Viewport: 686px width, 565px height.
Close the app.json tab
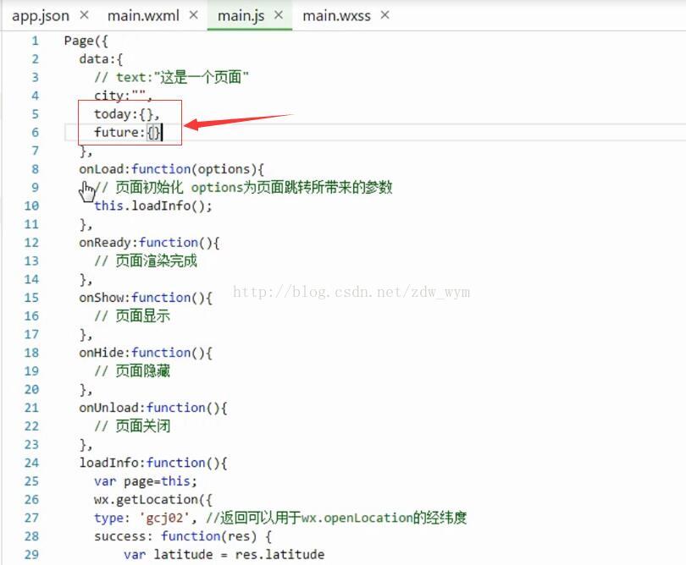[x=85, y=15]
